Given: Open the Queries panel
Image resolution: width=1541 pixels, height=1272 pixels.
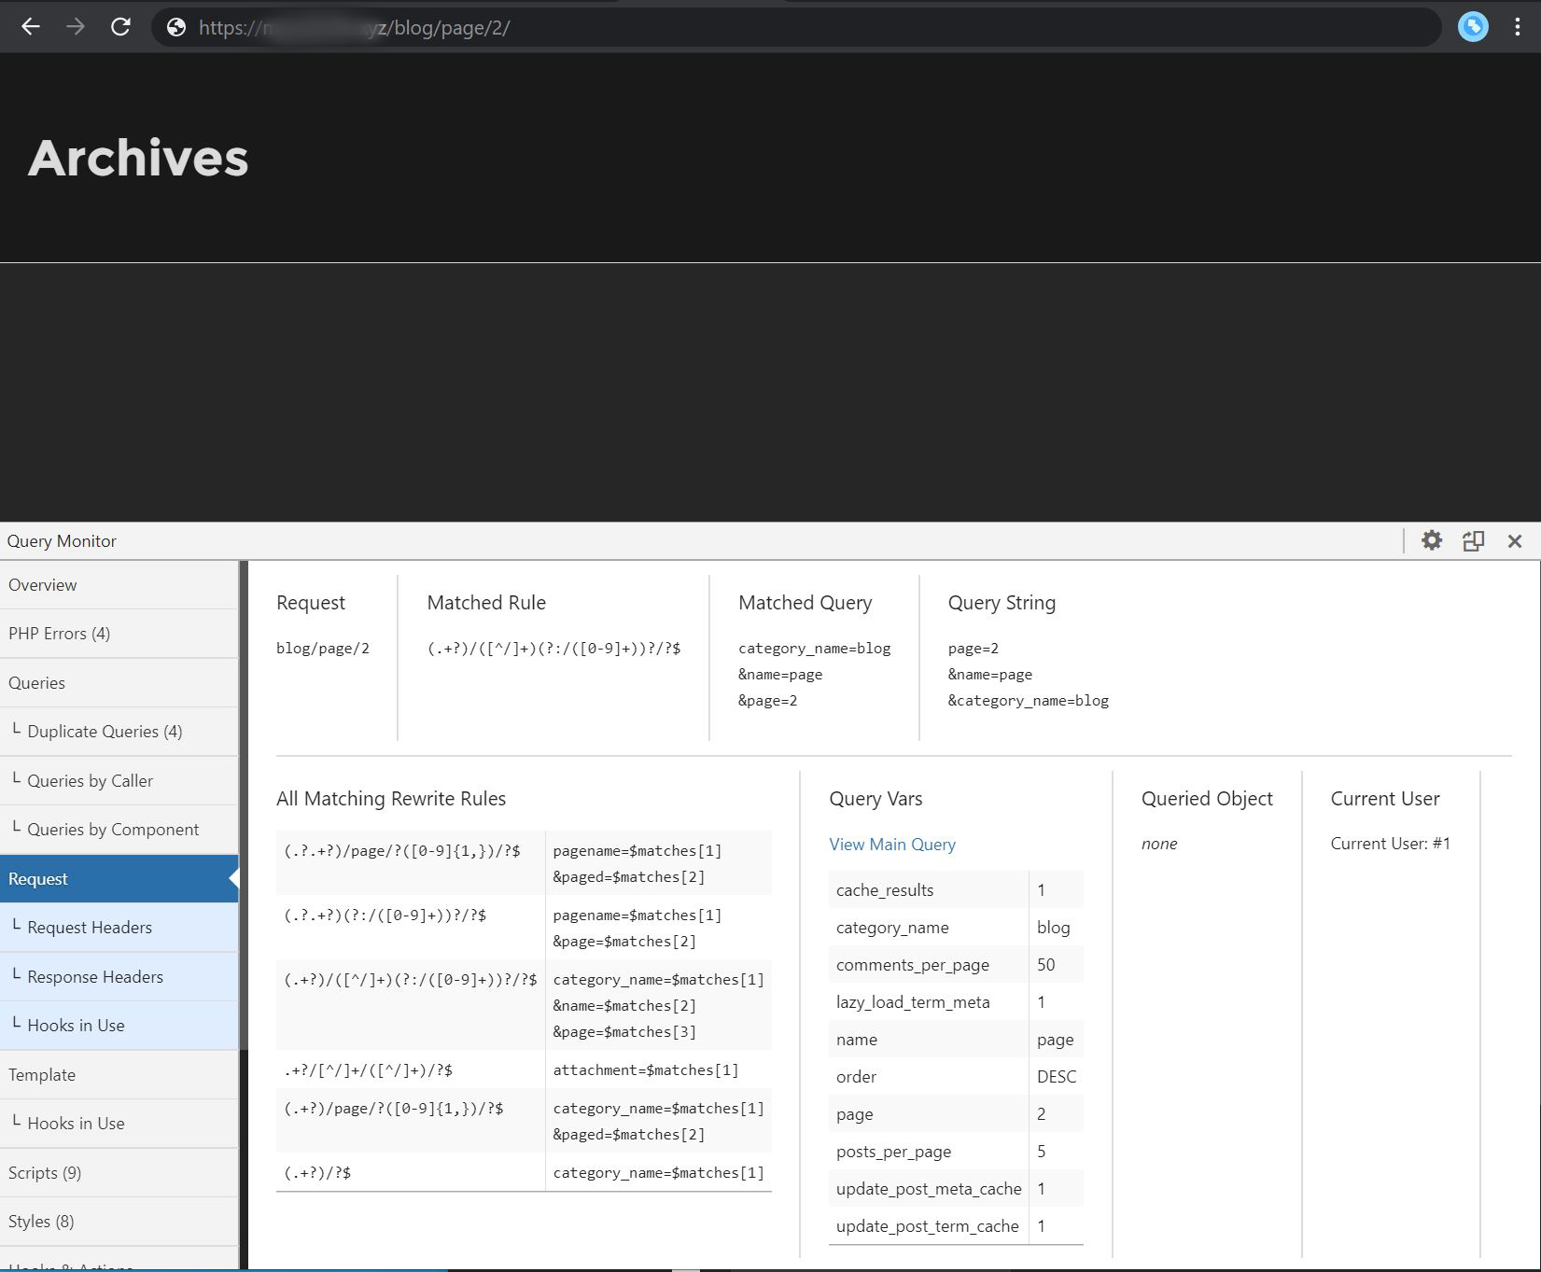Looking at the screenshot, I should 36,682.
